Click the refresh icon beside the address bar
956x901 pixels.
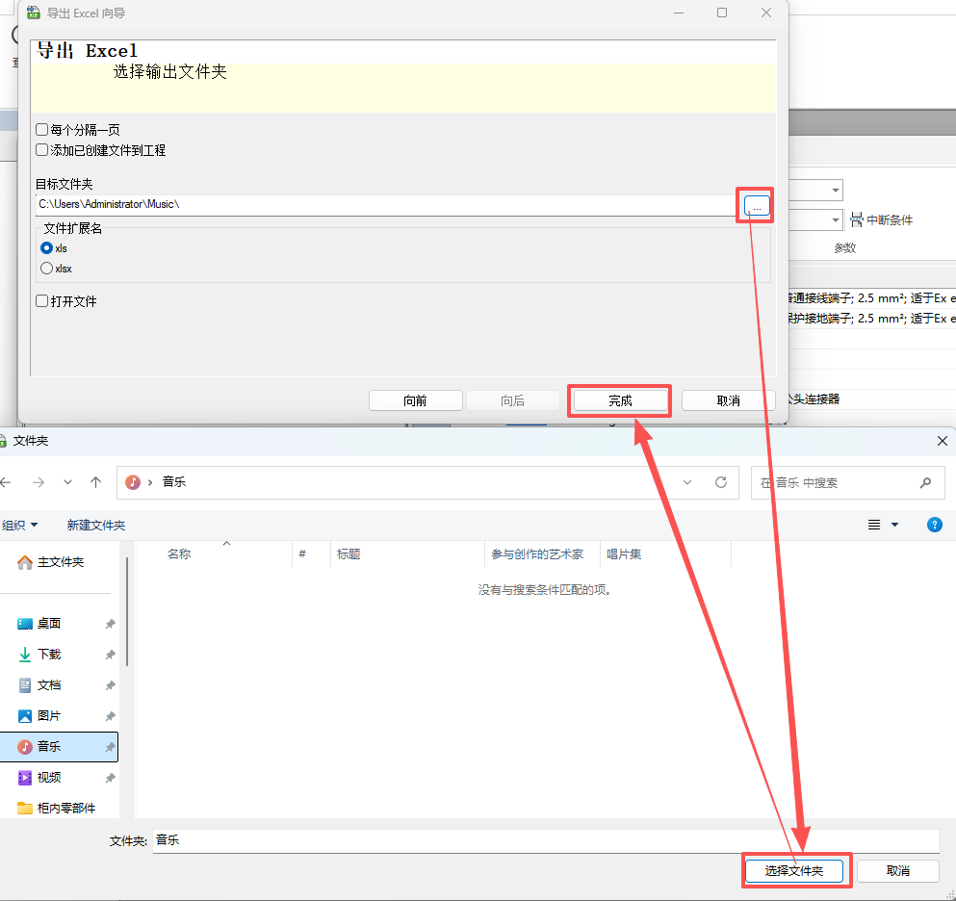720,482
